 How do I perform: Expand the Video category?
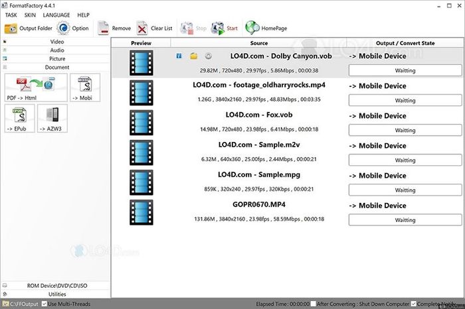point(56,42)
